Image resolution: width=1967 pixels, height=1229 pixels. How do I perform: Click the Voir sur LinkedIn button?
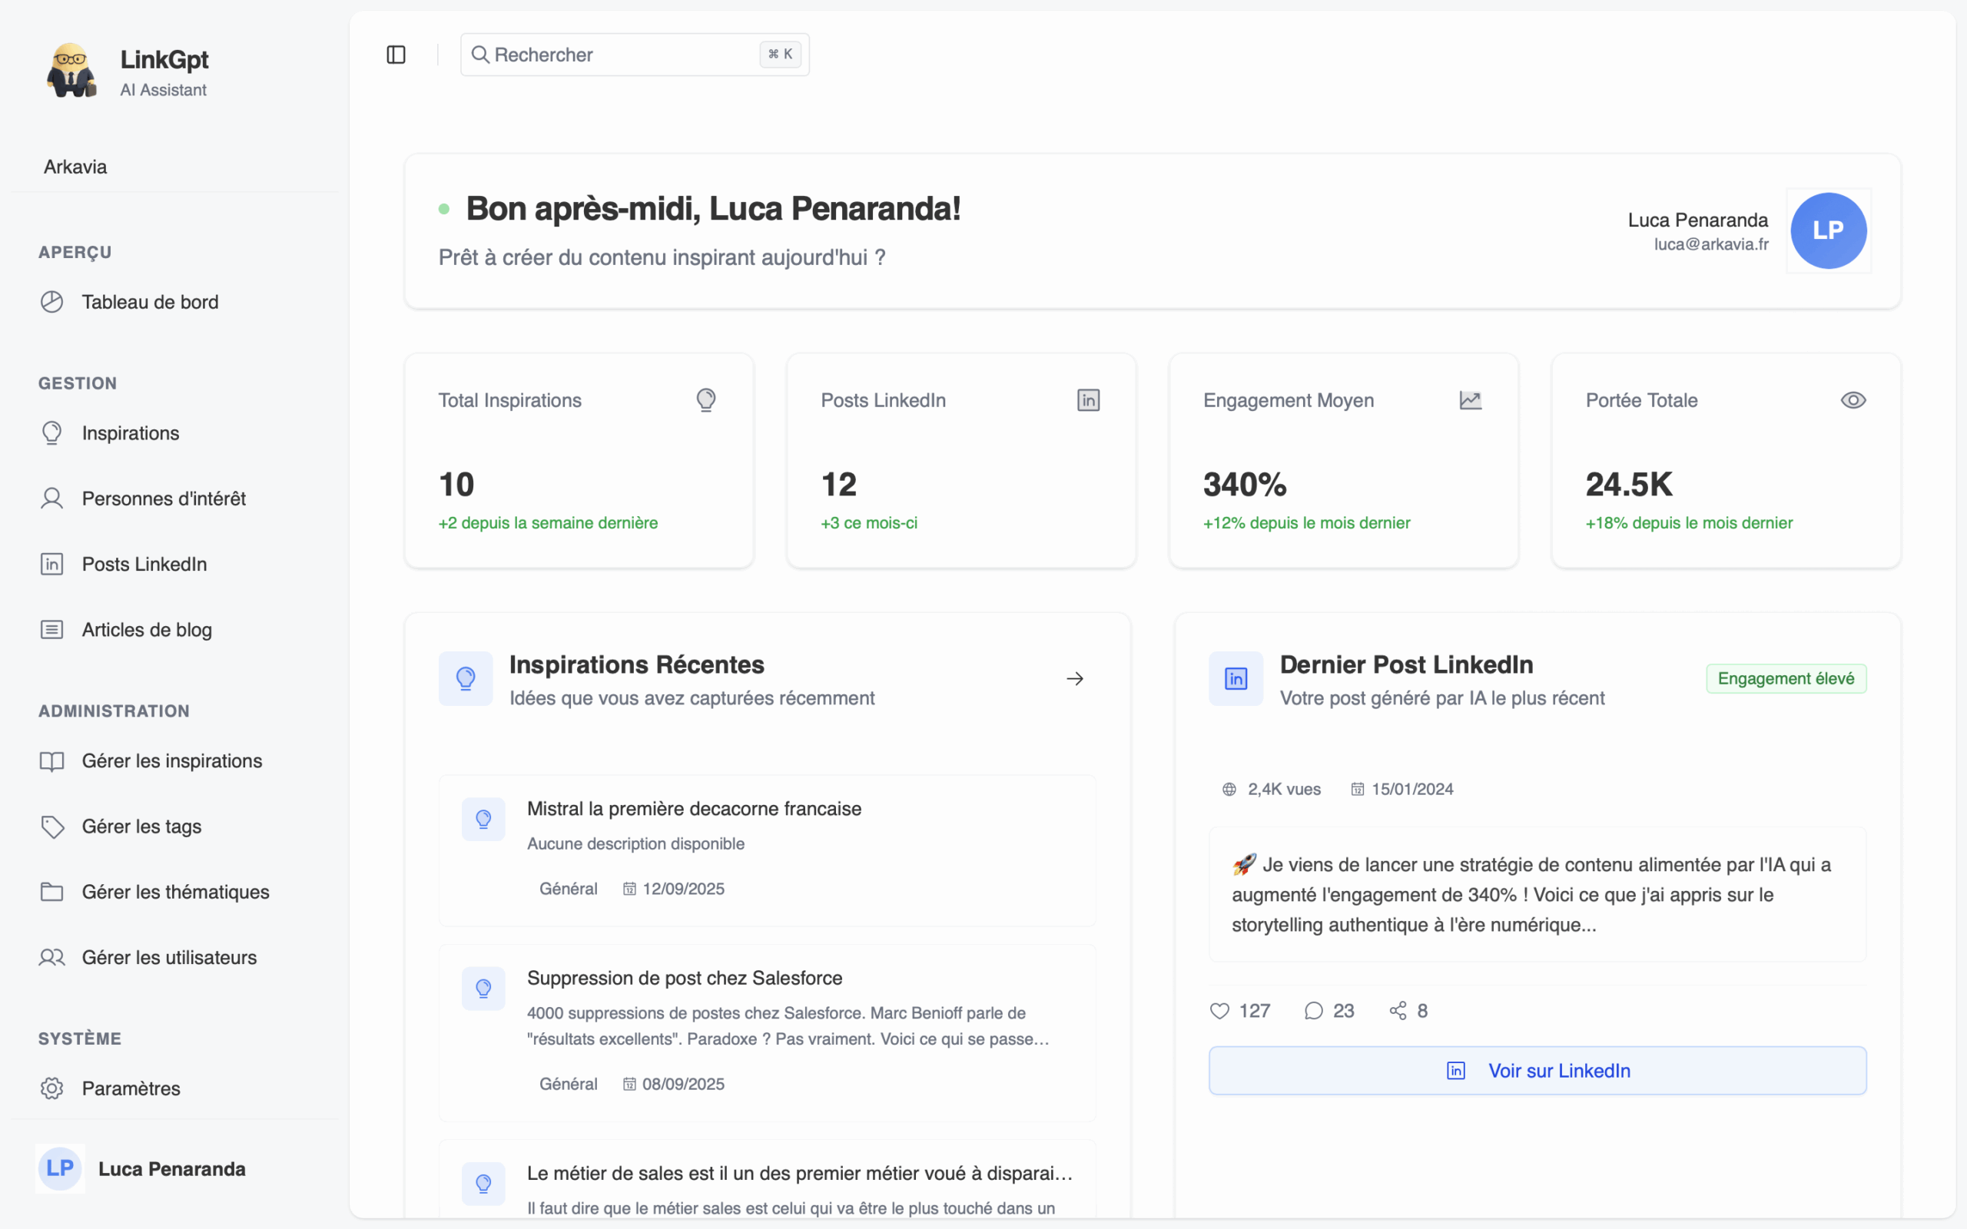(1537, 1071)
